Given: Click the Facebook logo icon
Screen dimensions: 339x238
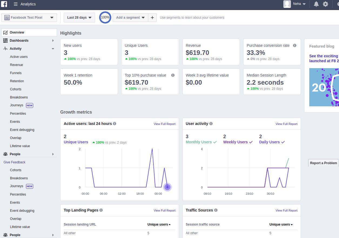Looking at the screenshot, I should pyautogui.click(x=4, y=4).
